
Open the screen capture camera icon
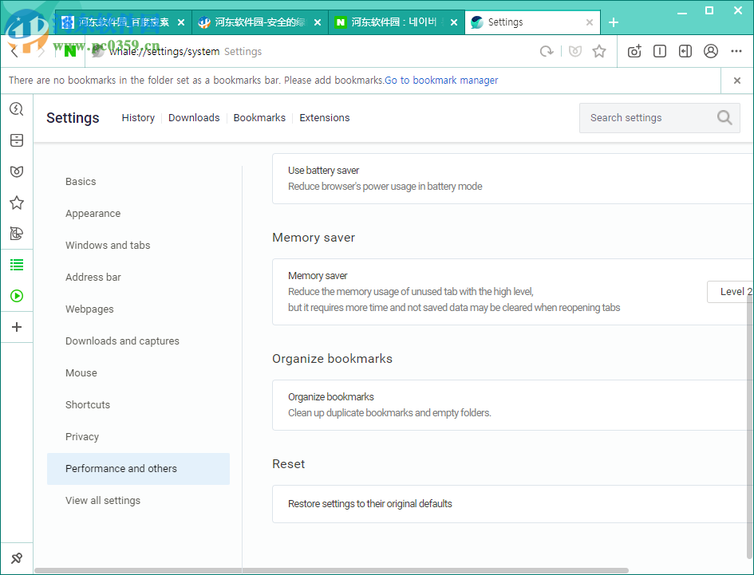click(x=634, y=52)
